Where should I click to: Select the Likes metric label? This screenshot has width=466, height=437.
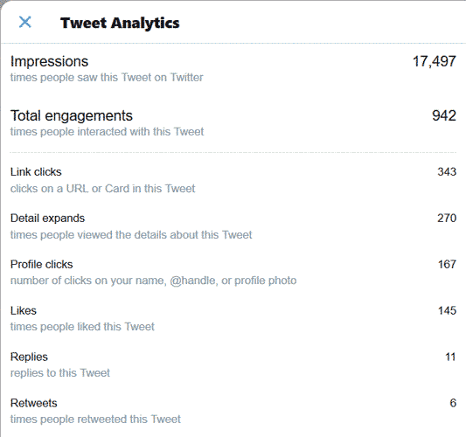pyautogui.click(x=24, y=311)
